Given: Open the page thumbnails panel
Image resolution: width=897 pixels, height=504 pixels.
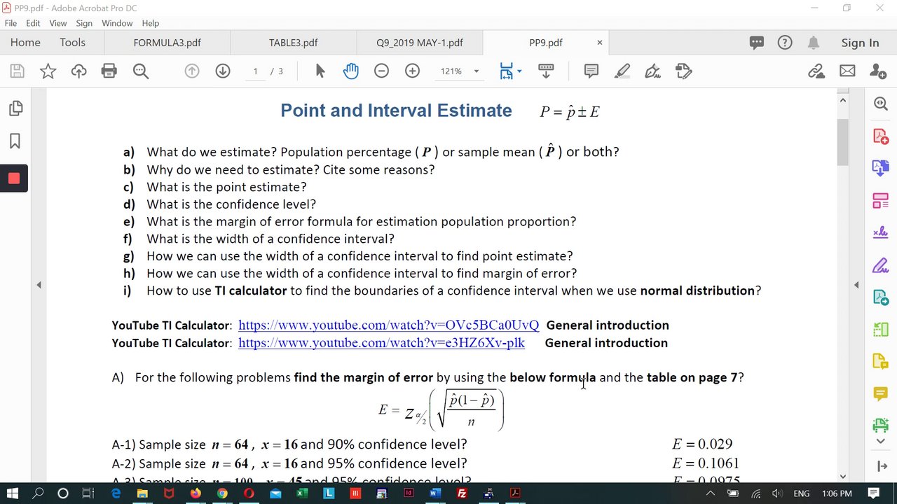Looking at the screenshot, I should (15, 108).
